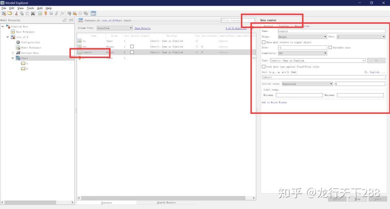Paste an object using the paste icon
Image resolution: width=390 pixels, height=209 pixels.
pyautogui.click(x=27, y=13)
